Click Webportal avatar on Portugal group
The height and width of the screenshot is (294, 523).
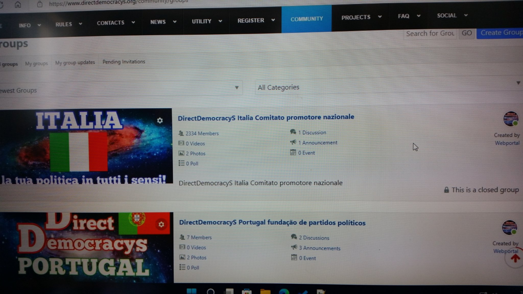coord(510,227)
